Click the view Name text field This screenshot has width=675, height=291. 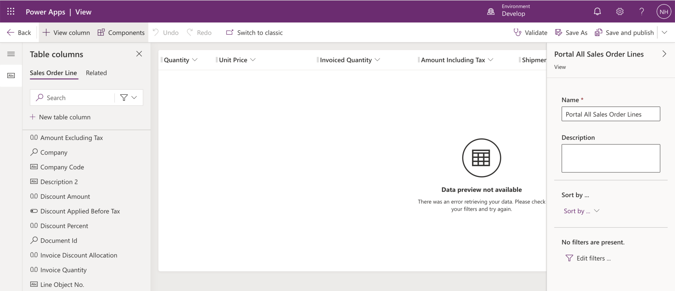pos(610,114)
